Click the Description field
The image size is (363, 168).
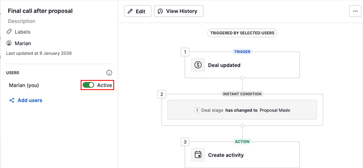(22, 21)
